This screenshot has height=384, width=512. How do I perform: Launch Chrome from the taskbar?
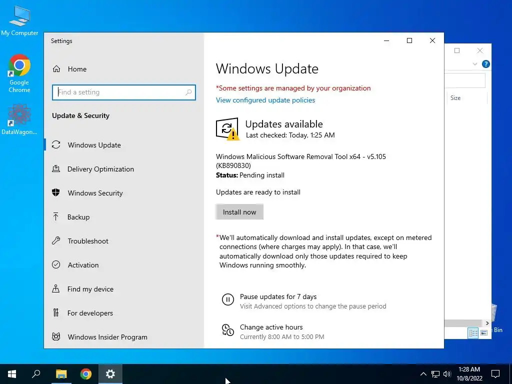86,374
